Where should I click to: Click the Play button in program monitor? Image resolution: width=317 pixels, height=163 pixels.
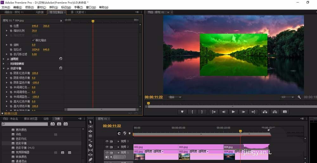coord(233,112)
